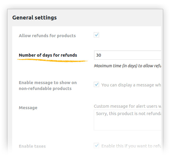Toggle the non-refundable products message checkbox
This screenshot has width=178, height=167.
(96, 85)
